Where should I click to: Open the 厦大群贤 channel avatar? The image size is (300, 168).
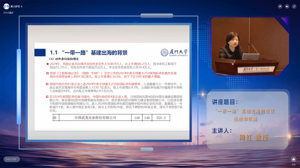pyautogui.click(x=6, y=6)
